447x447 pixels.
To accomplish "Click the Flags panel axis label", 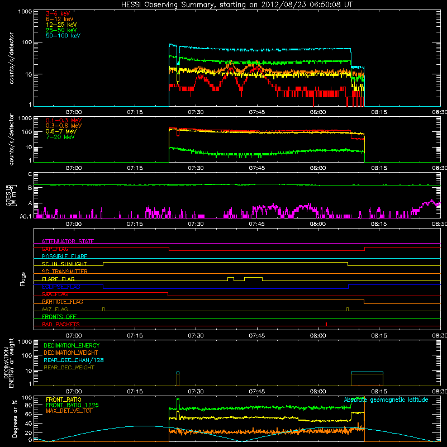I will click(22, 279).
